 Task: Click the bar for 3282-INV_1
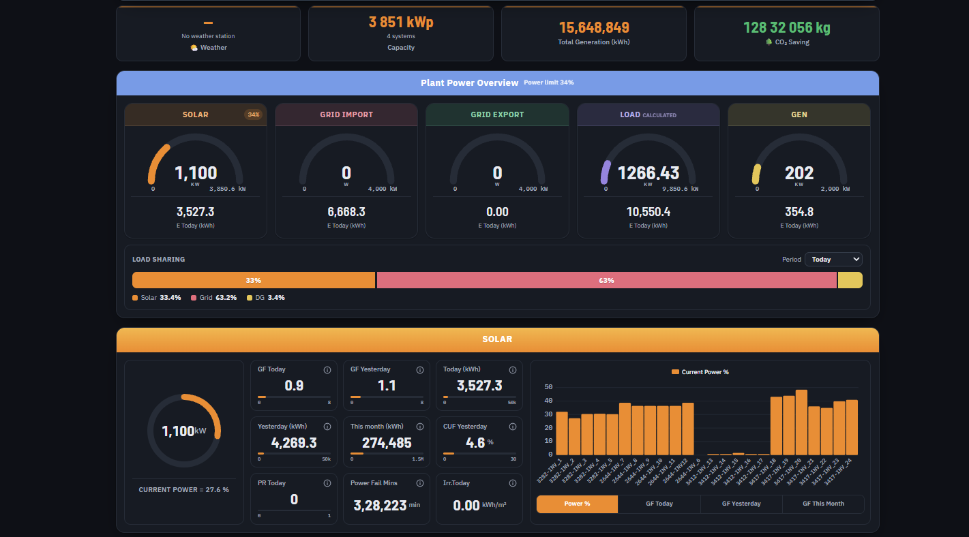click(x=562, y=433)
